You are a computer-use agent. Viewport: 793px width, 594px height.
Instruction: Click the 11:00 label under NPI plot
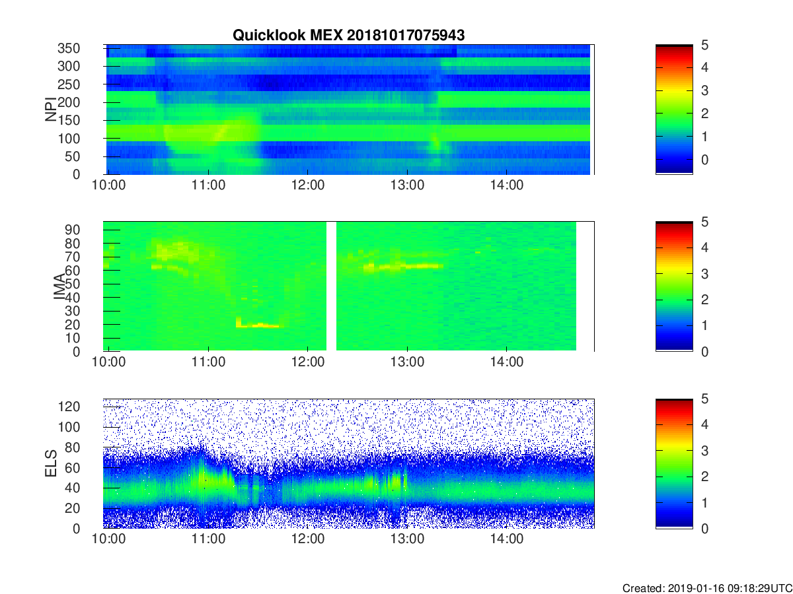[x=208, y=185]
